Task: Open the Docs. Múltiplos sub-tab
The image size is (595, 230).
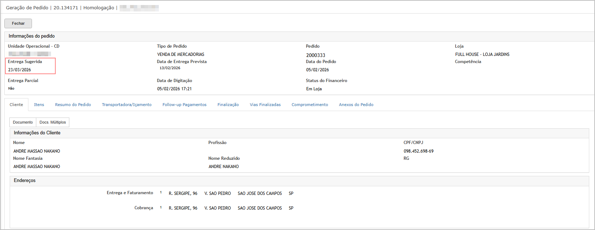Action: [52, 123]
